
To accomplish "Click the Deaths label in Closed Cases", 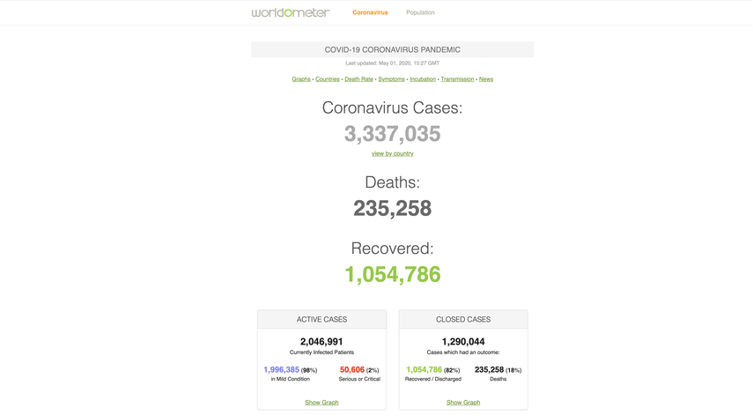I will tap(498, 379).
